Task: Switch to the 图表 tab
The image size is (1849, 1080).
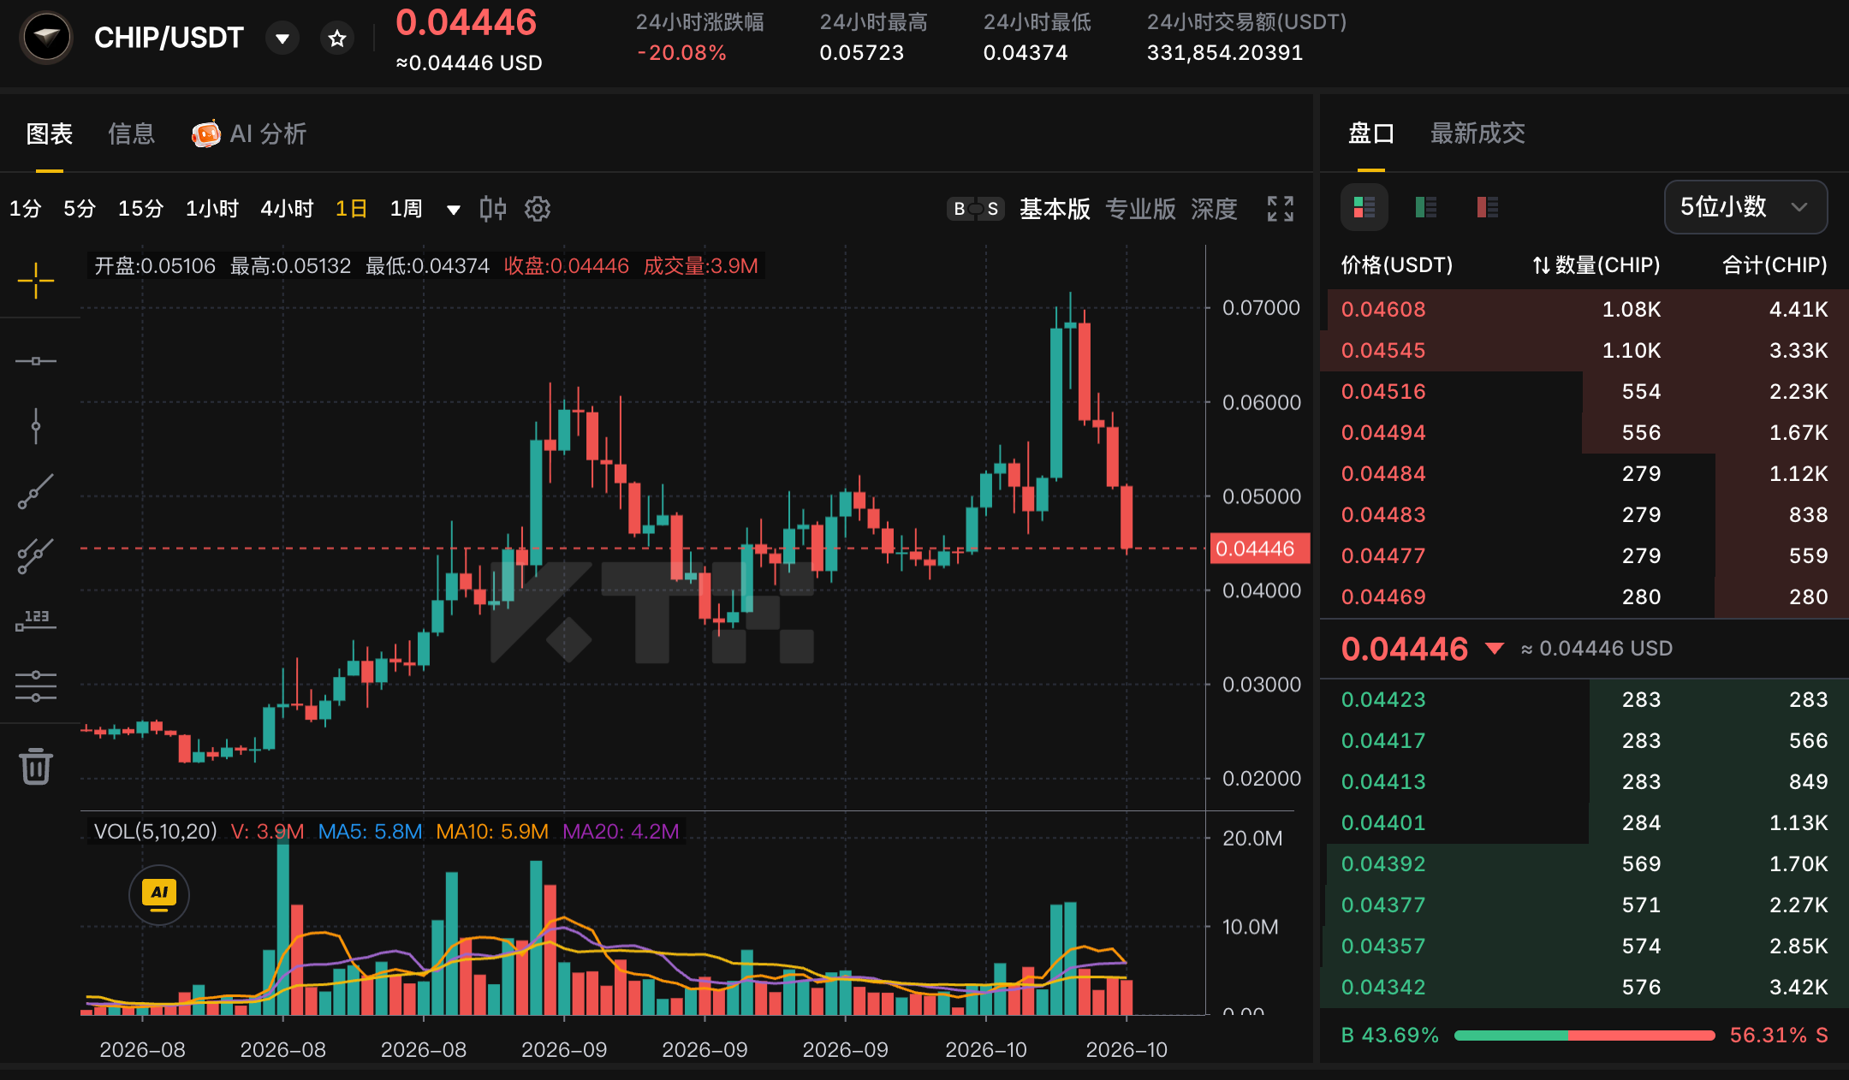Action: (x=50, y=134)
